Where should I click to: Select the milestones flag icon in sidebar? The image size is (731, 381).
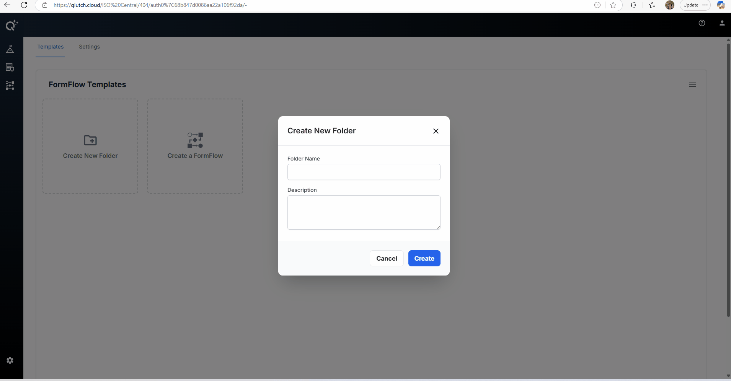[x=10, y=49]
